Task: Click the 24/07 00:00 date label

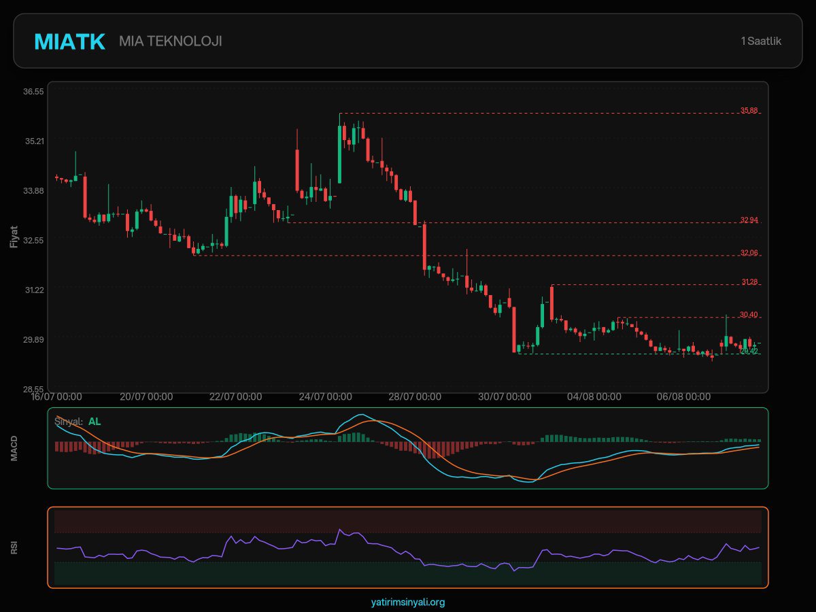Action: pyautogui.click(x=325, y=396)
